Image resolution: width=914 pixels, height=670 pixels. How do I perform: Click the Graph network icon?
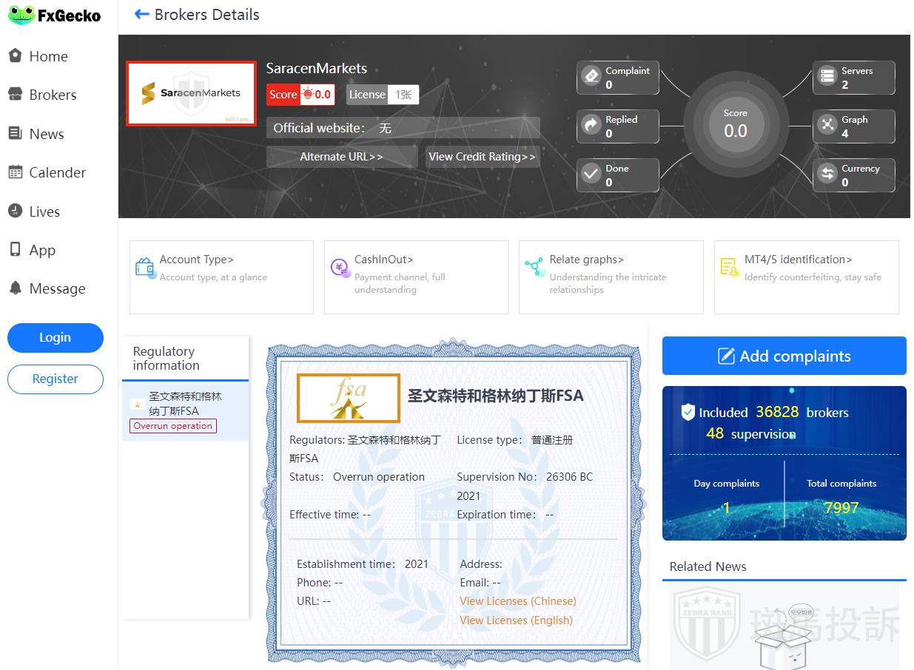(x=827, y=126)
